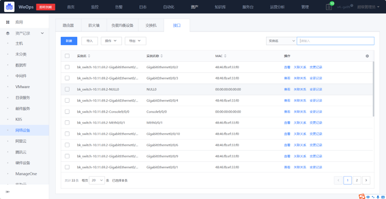Click 变更记录 for the MEth0/0/1 row
The image size is (386, 199).
click(x=316, y=123)
